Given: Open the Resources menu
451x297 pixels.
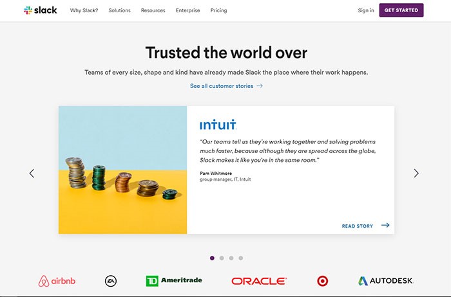Looking at the screenshot, I should point(153,10).
